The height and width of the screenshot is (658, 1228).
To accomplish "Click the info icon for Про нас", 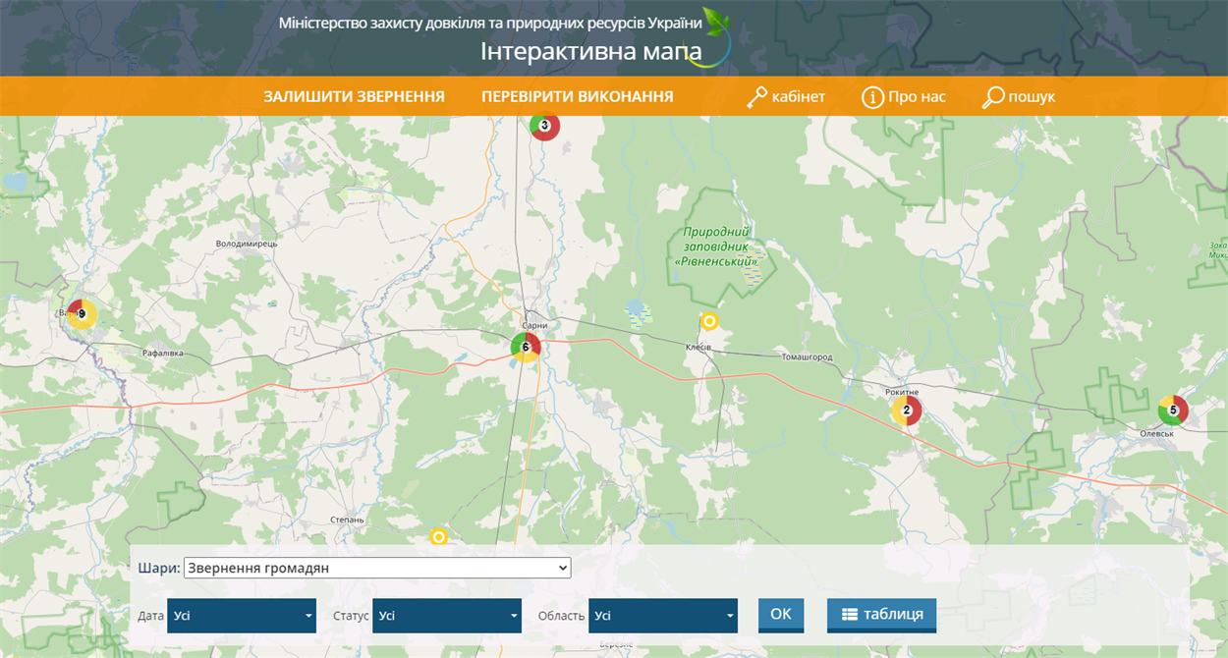I will pyautogui.click(x=872, y=97).
